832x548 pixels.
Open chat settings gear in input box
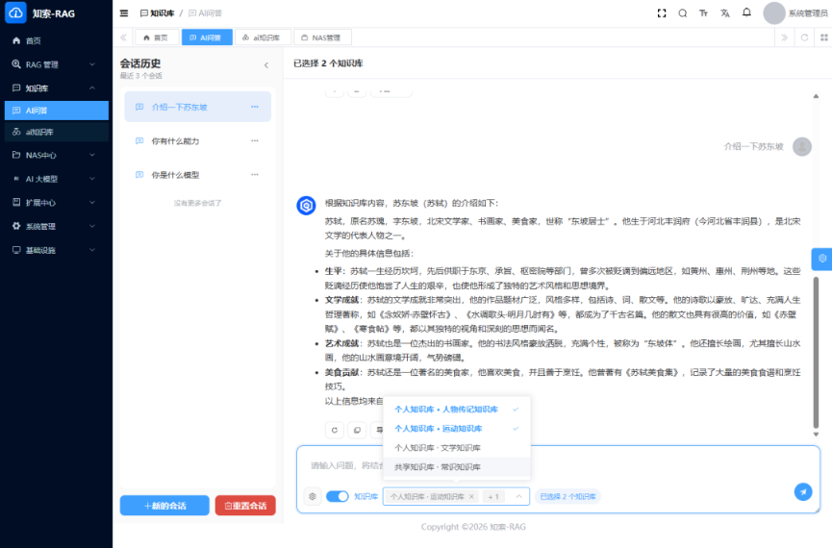coord(313,496)
